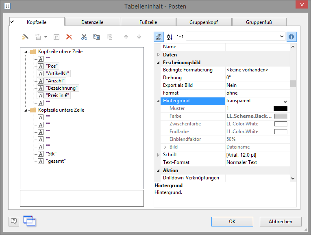The height and width of the screenshot is (235, 311).
Task: Click the help question mark icon
Action: (x=14, y=221)
